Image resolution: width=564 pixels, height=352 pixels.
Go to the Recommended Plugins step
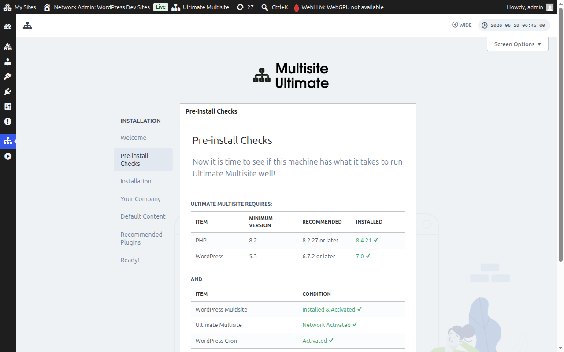[141, 238]
